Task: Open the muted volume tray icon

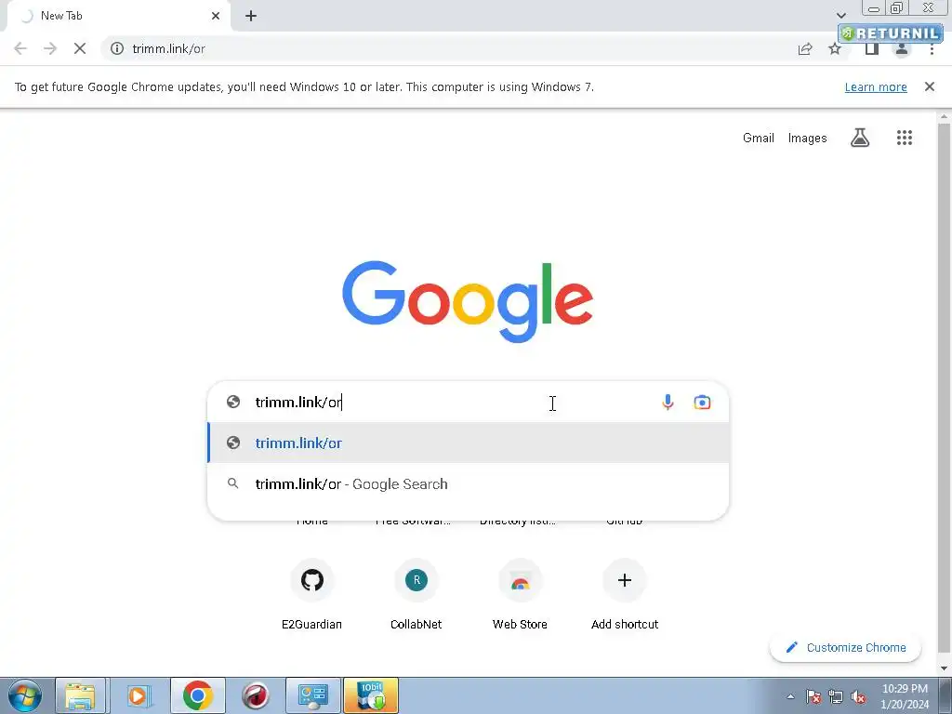Action: click(858, 696)
